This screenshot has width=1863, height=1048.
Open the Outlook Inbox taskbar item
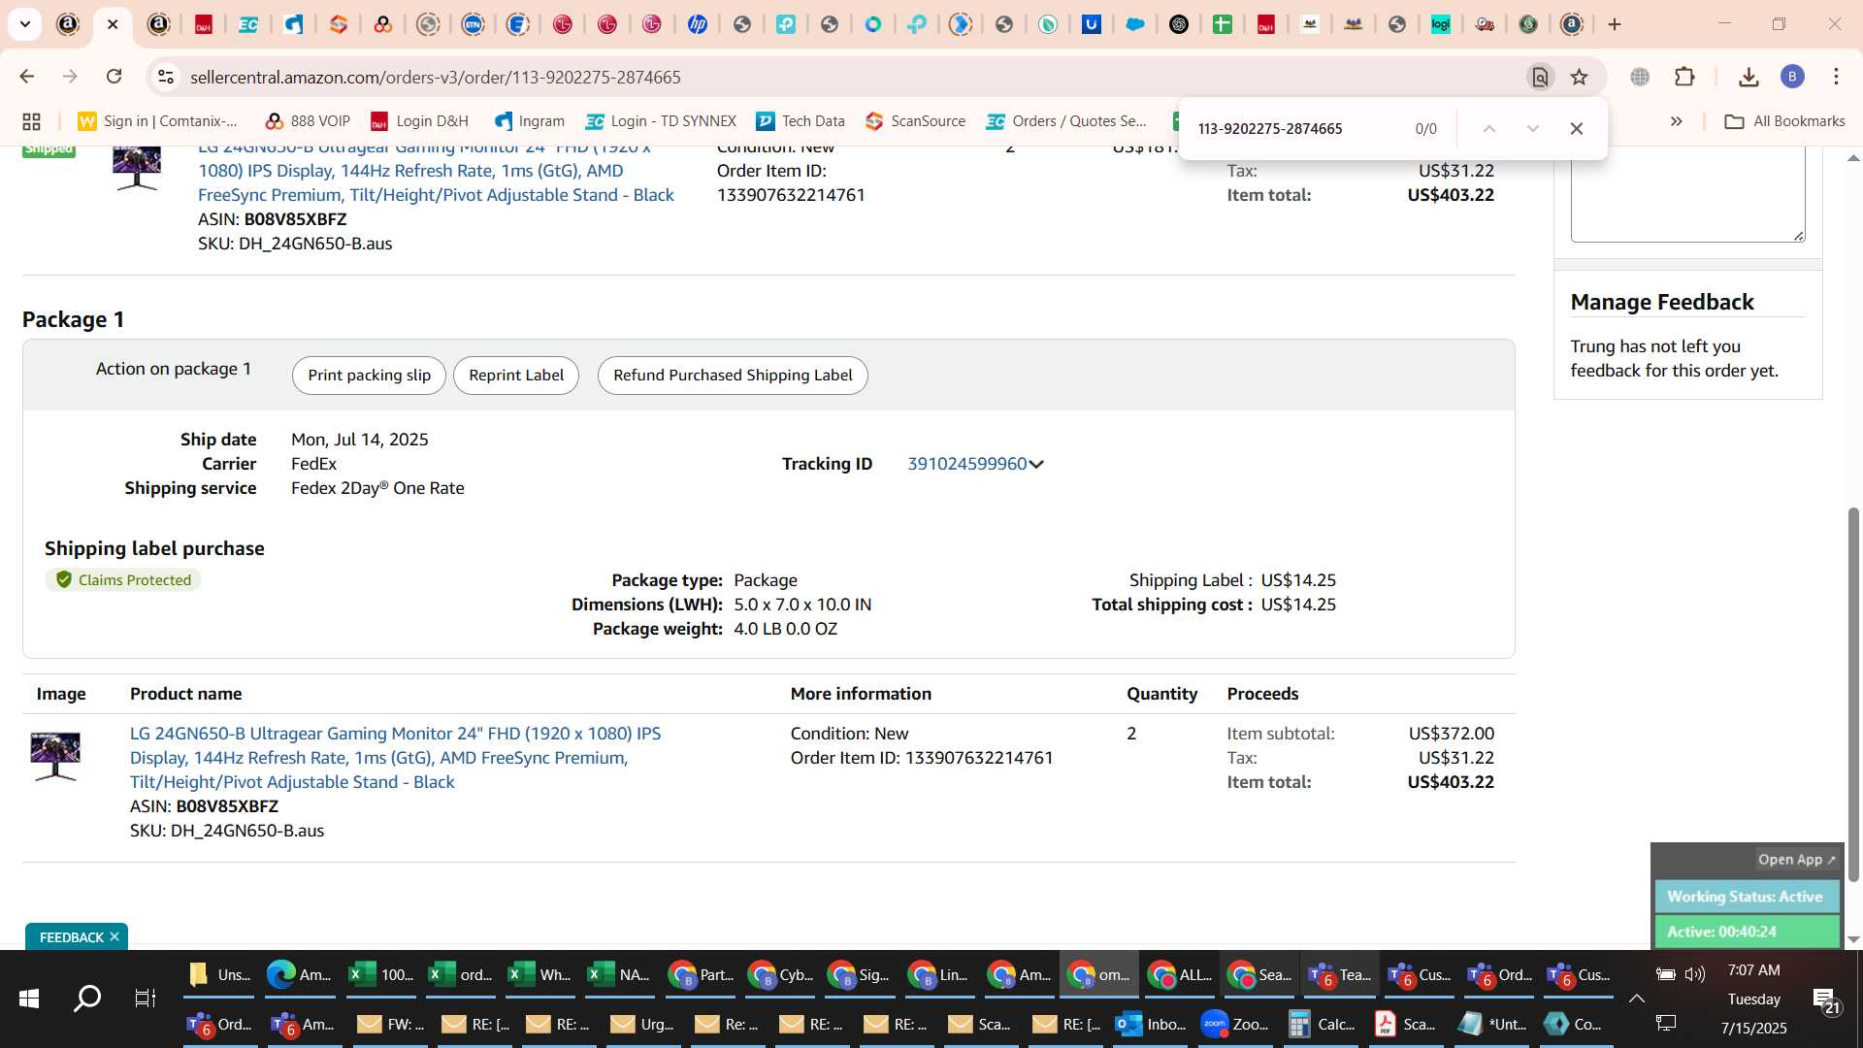1152,1024
